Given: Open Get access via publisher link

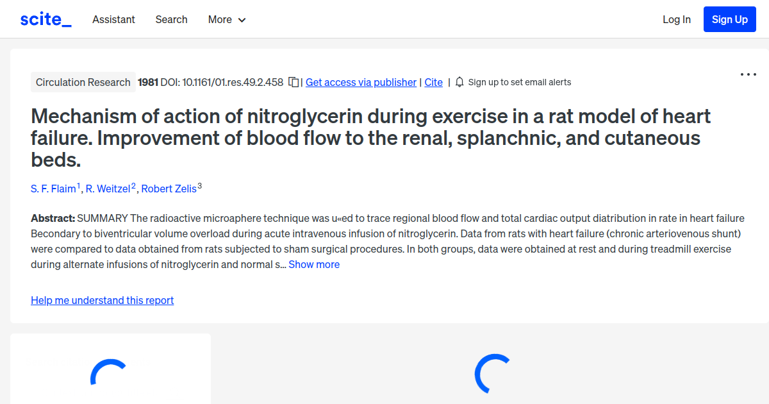Looking at the screenshot, I should point(361,82).
